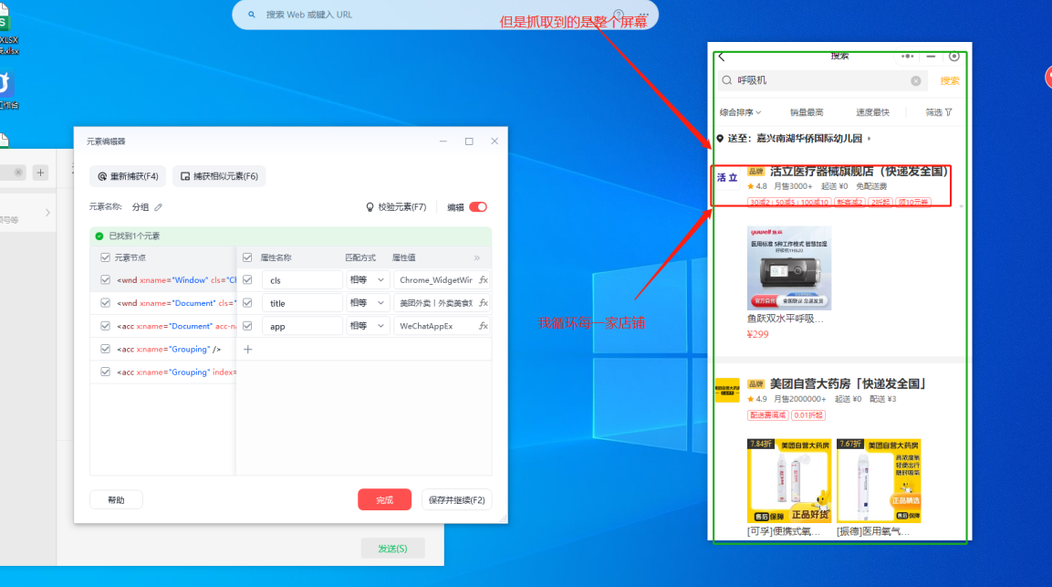1052x587 pixels.
Task: Click the location pin icon by 送至
Action: [720, 139]
